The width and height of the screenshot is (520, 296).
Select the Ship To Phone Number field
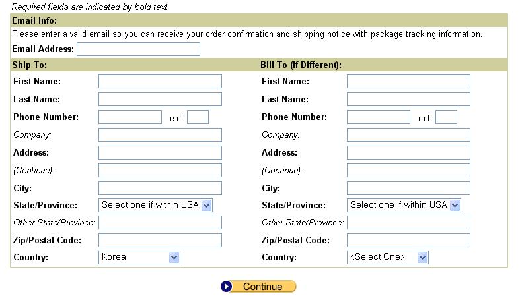point(130,117)
